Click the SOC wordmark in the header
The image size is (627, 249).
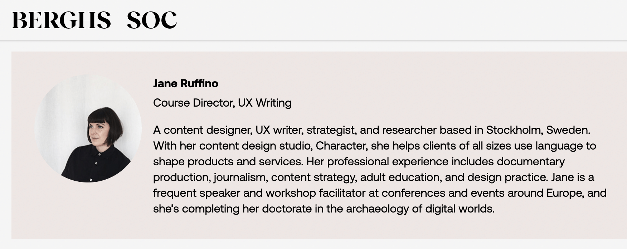(152, 20)
